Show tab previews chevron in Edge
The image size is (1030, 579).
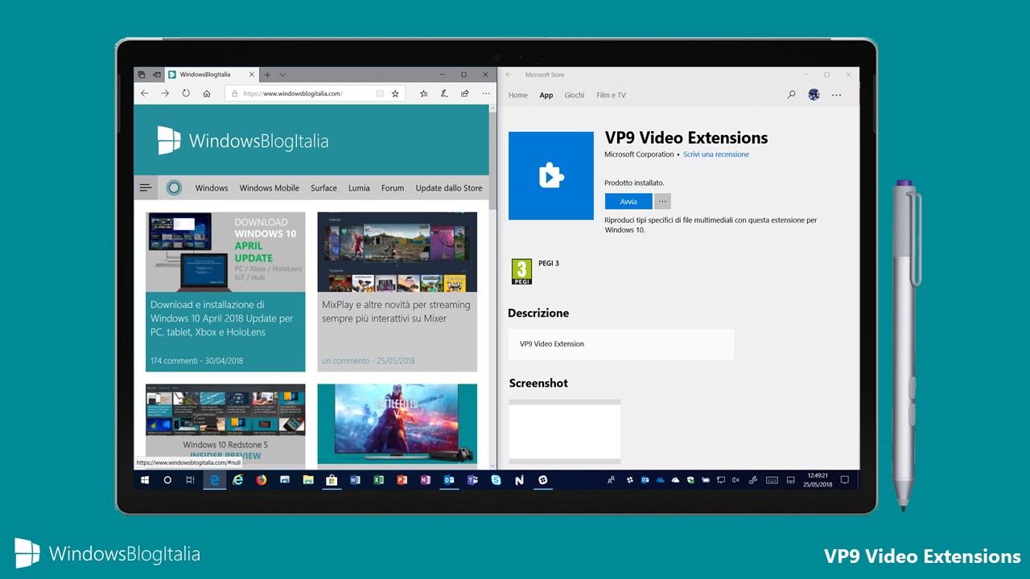pyautogui.click(x=282, y=75)
